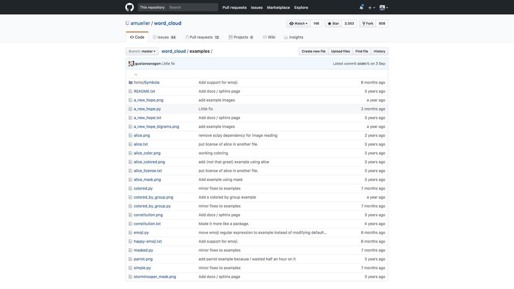
Task: Click the gustavoaragon avatar image
Action: [131, 64]
